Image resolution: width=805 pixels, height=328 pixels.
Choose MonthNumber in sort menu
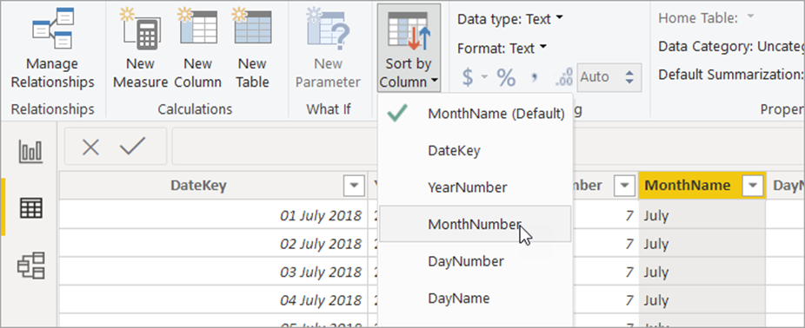point(475,224)
